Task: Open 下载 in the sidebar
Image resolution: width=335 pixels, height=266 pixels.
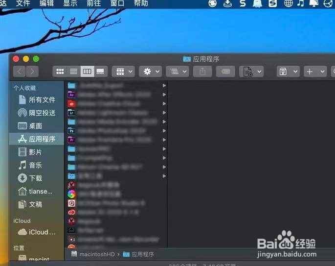Action: coord(30,178)
